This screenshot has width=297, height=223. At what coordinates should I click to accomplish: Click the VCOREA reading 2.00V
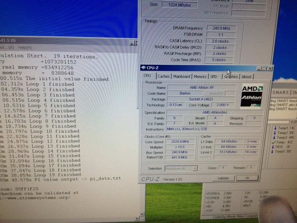[x=228, y=193]
